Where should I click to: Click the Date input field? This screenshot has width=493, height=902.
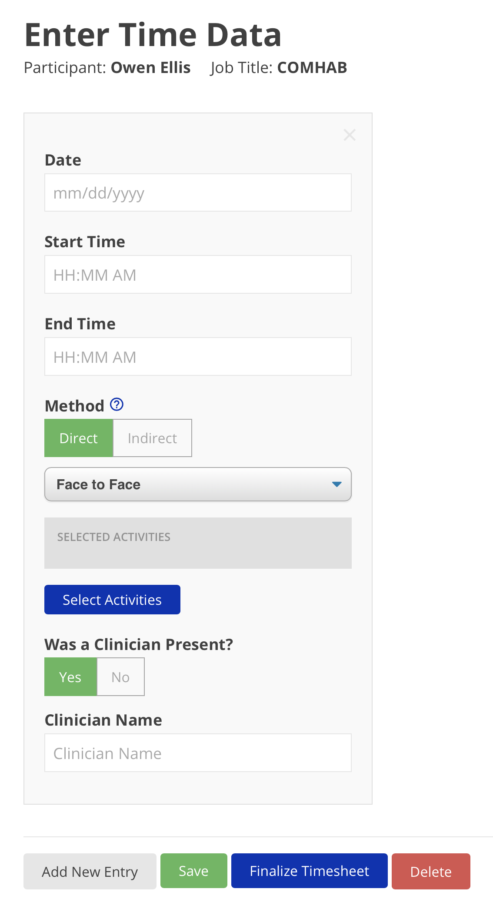[198, 193]
